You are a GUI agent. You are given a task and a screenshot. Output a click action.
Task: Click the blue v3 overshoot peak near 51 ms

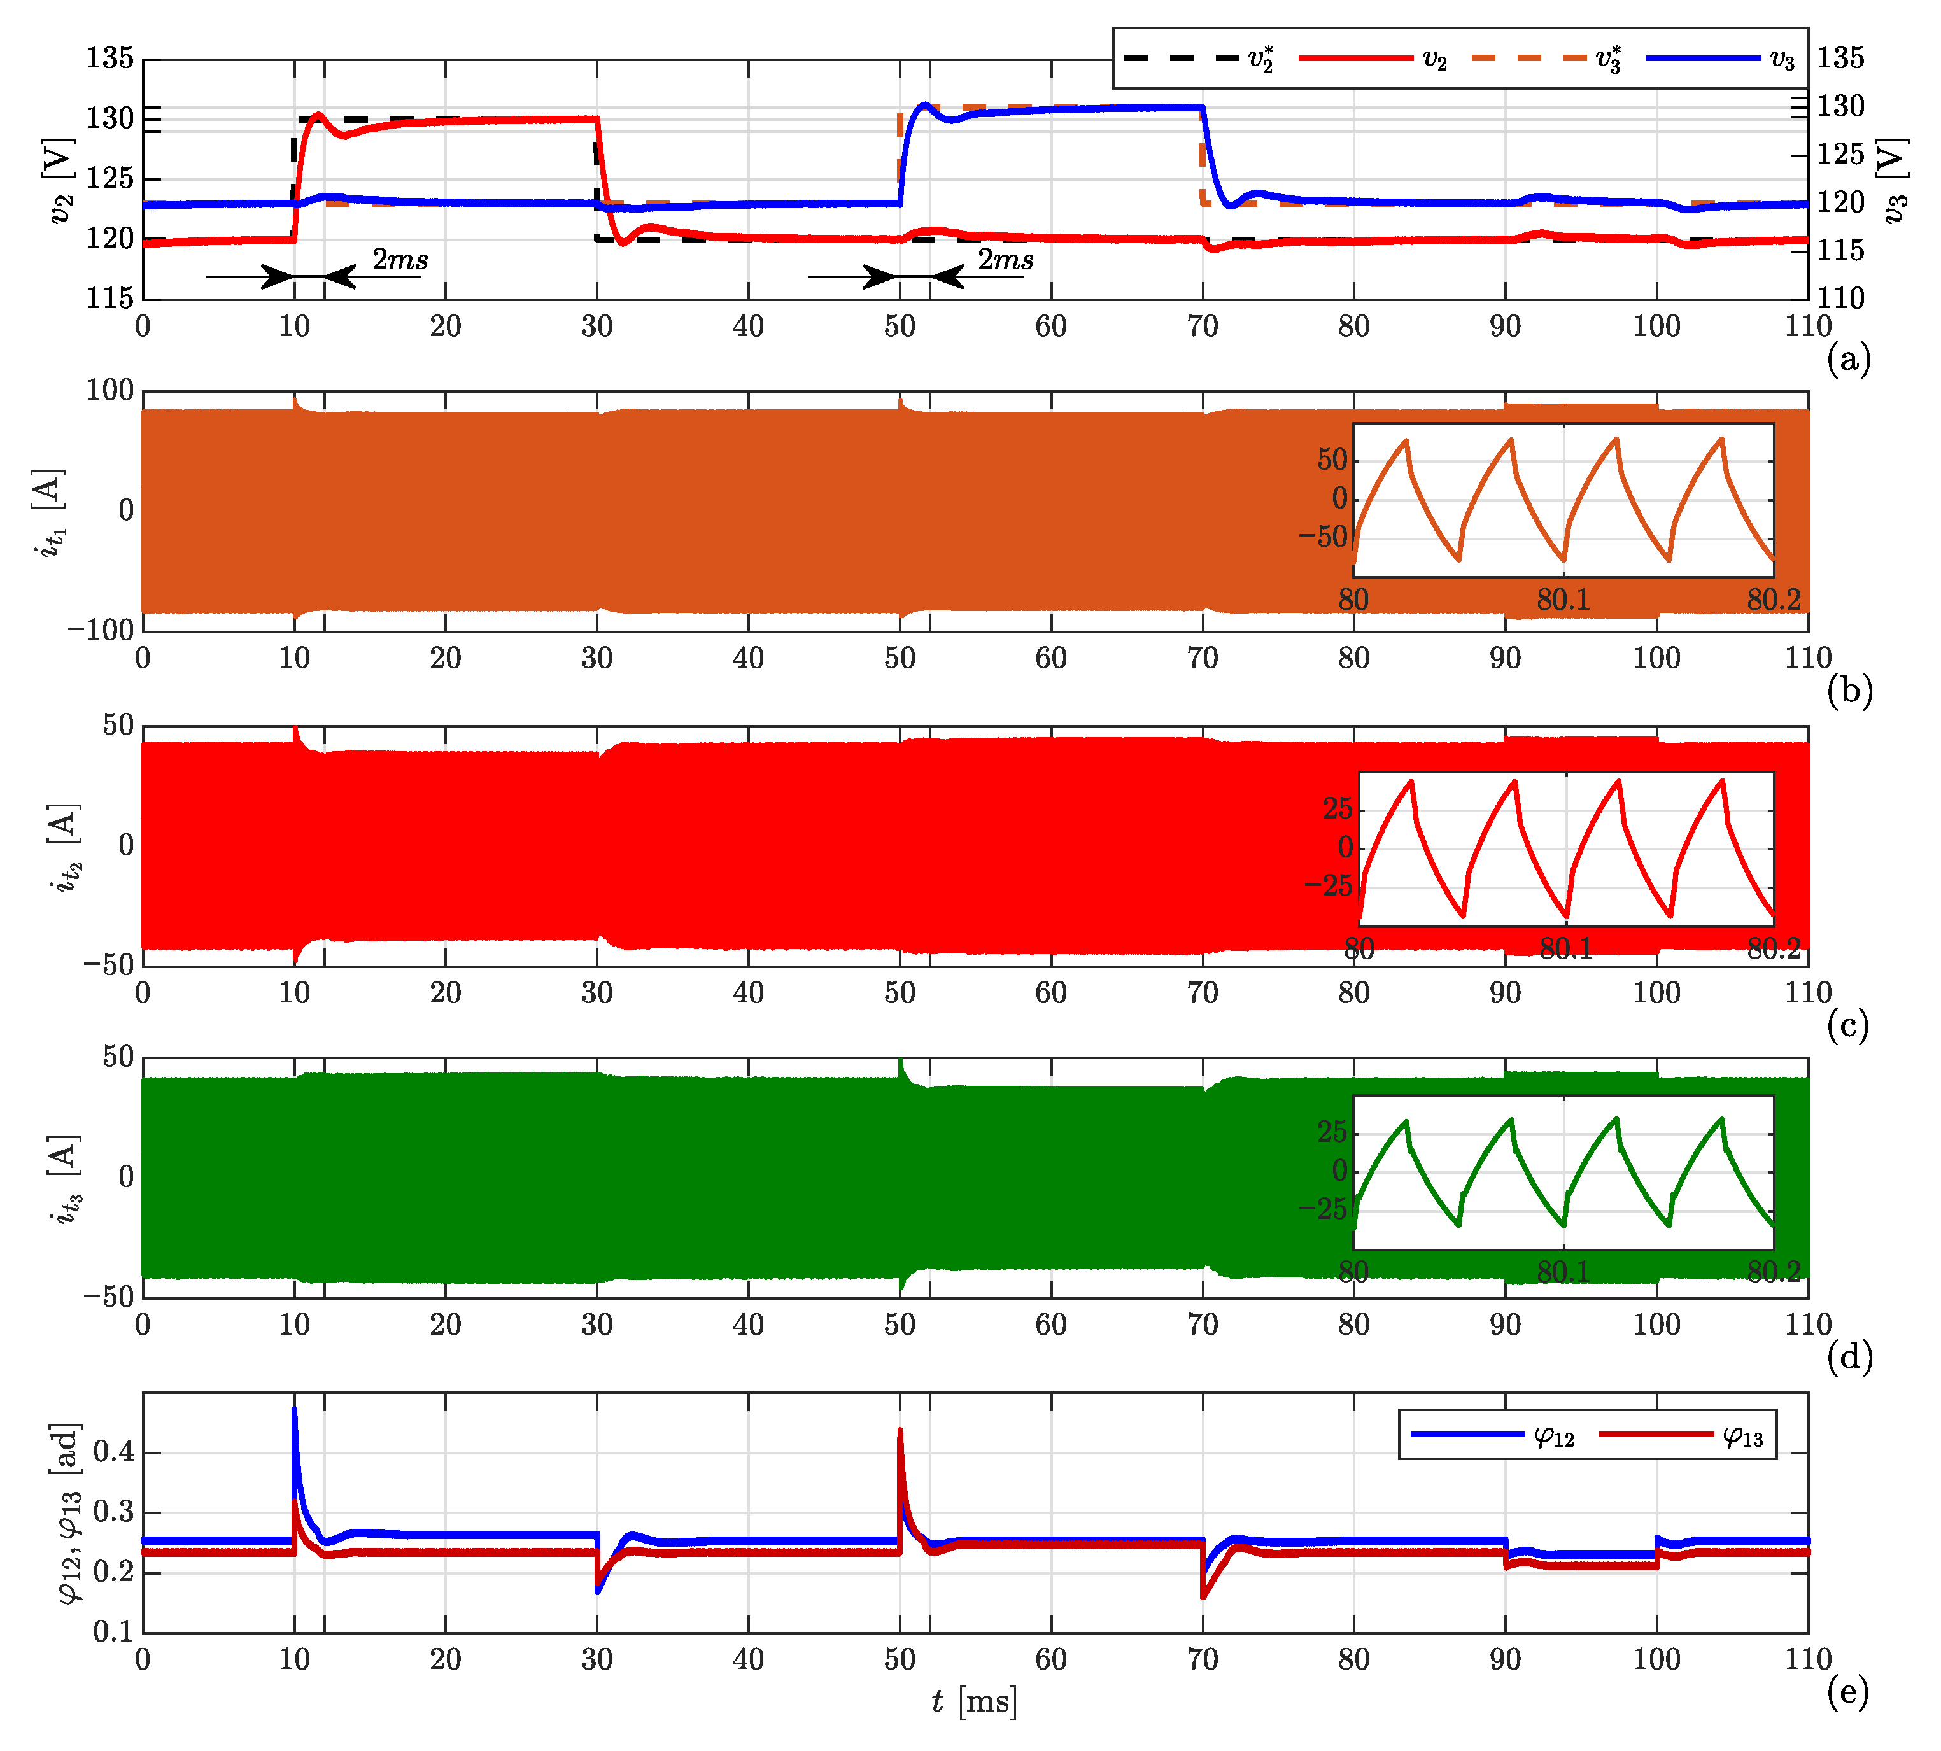click(x=924, y=105)
